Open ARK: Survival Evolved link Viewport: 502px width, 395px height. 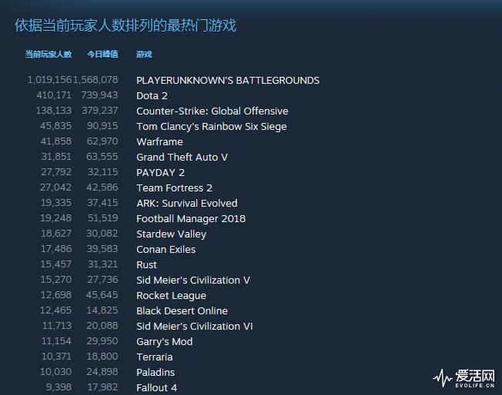(x=187, y=203)
